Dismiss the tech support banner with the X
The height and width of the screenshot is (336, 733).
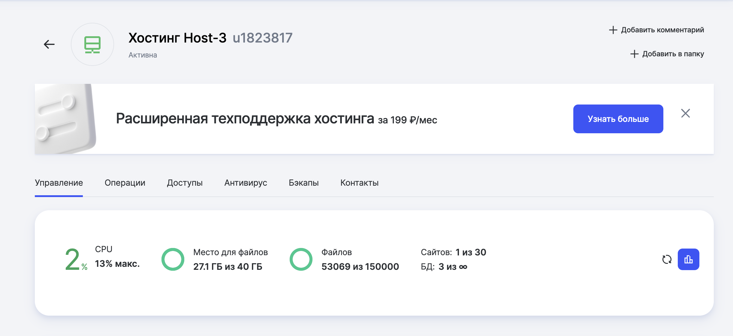point(686,113)
